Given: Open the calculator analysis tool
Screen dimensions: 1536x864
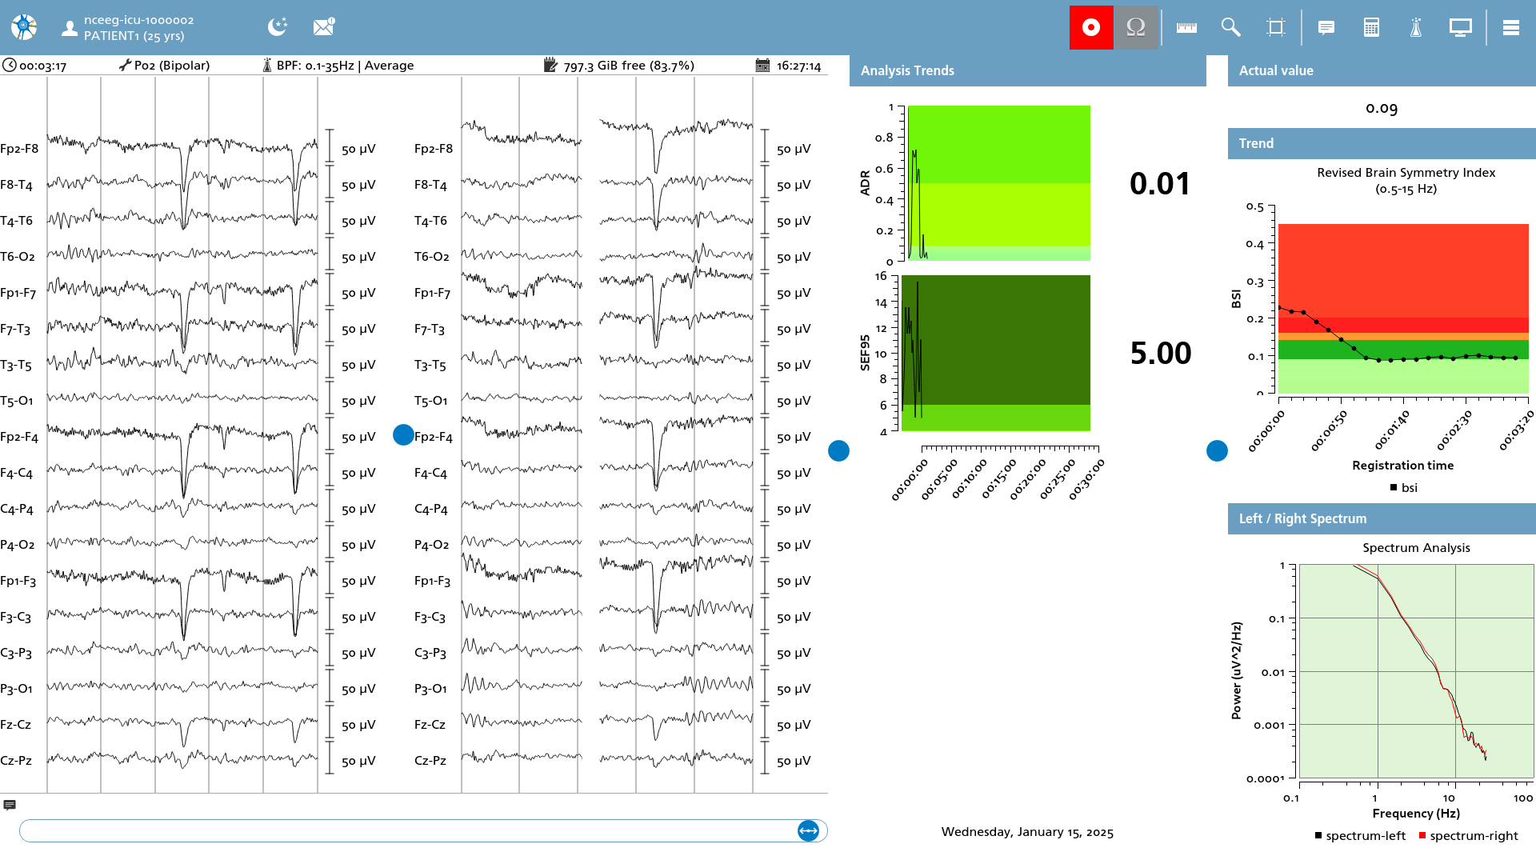Looking at the screenshot, I should coord(1371,28).
